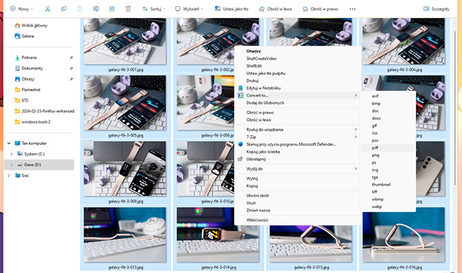The height and width of the screenshot is (273, 462).
Task: Toggle the Szczegóły details pane
Action: click(436, 9)
